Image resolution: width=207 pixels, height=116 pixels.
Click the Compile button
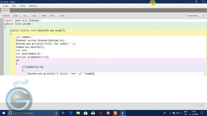tap(6, 15)
